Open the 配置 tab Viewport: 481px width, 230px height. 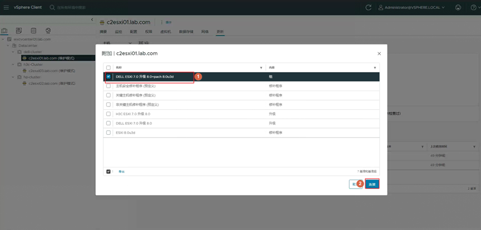133,32
